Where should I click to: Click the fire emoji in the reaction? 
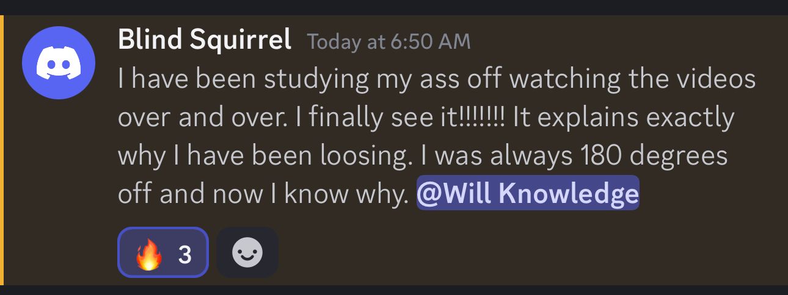(149, 254)
